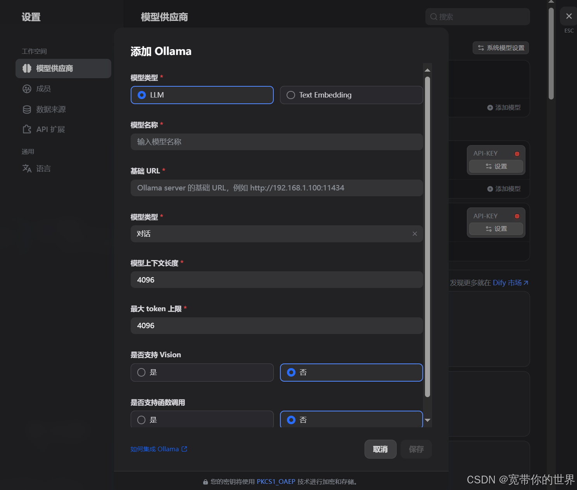Click the 基础 URL input field
The width and height of the screenshot is (577, 490).
(276, 188)
